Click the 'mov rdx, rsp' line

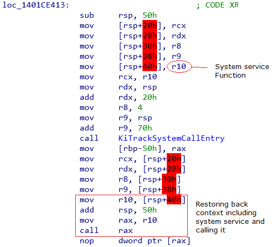(x=118, y=87)
